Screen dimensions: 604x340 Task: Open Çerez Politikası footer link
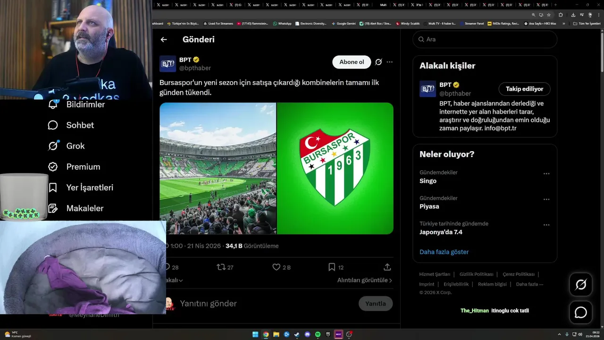click(x=519, y=274)
